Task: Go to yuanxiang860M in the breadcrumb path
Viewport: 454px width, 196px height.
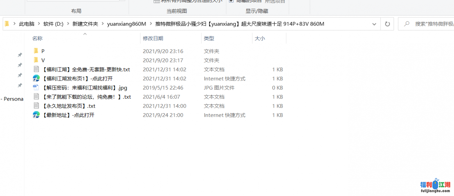Action: pos(126,24)
